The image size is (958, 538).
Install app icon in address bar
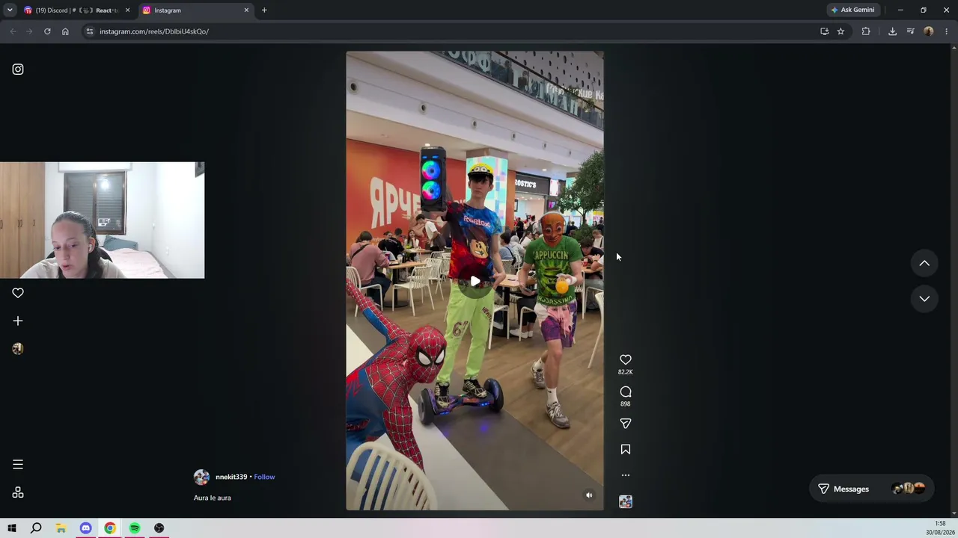click(825, 31)
